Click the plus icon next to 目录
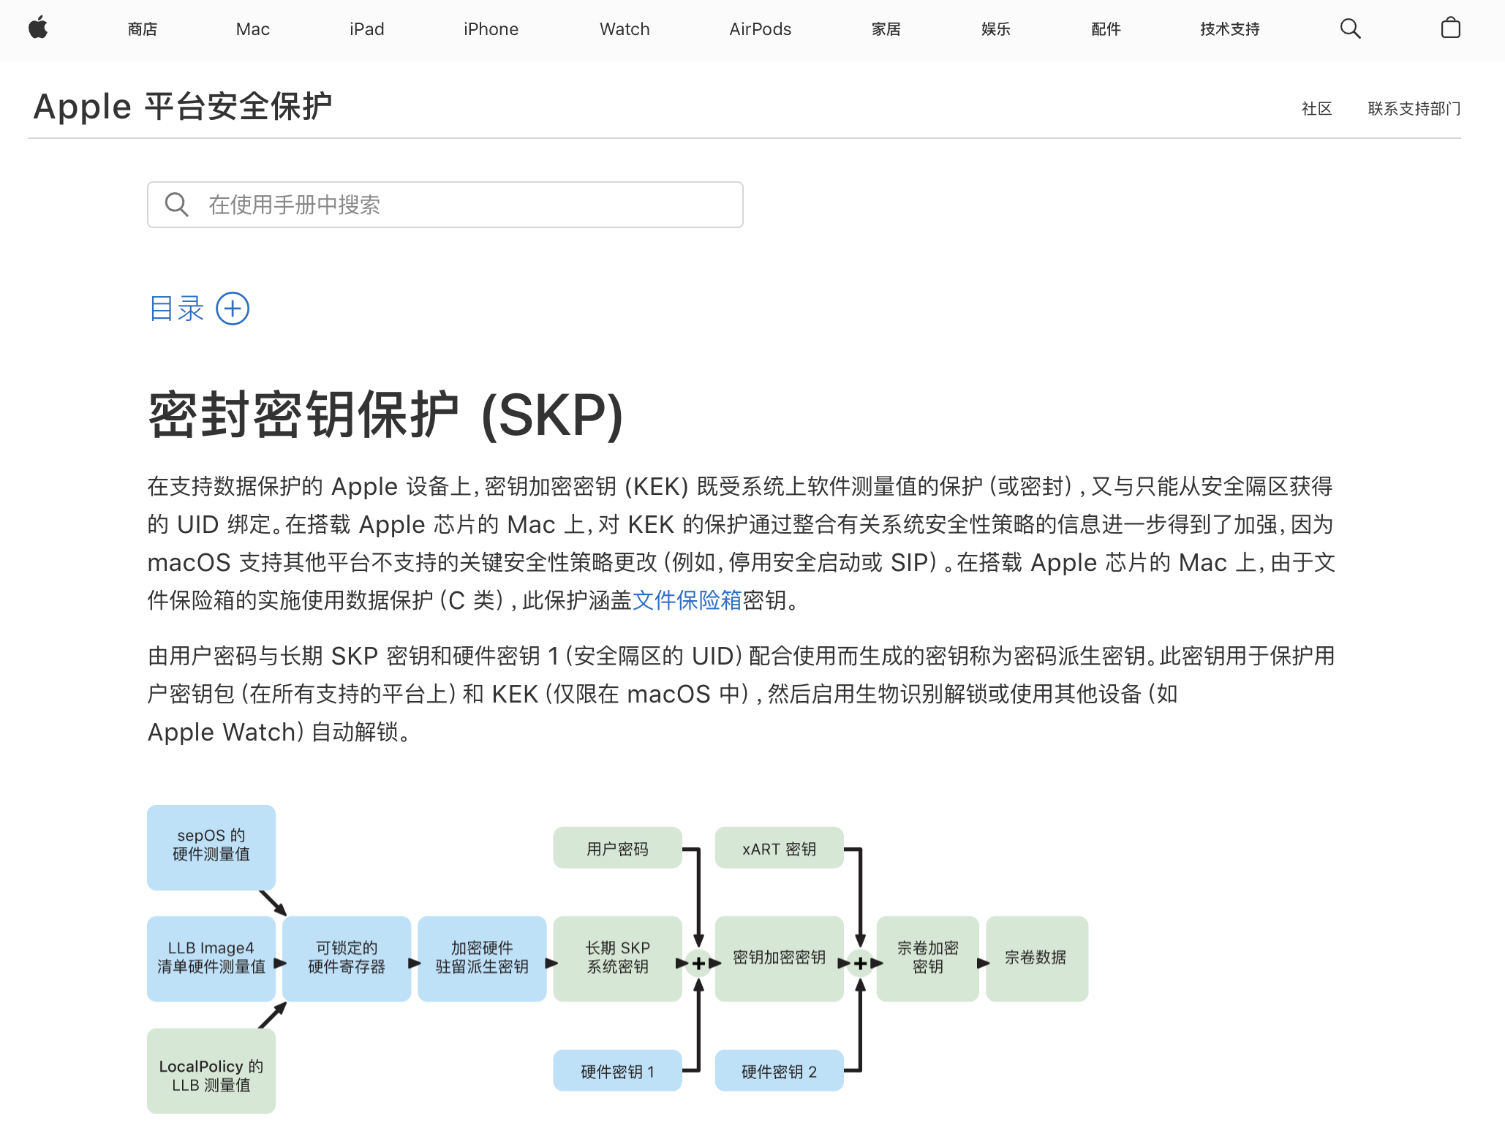The width and height of the screenshot is (1505, 1139). pyautogui.click(x=232, y=309)
